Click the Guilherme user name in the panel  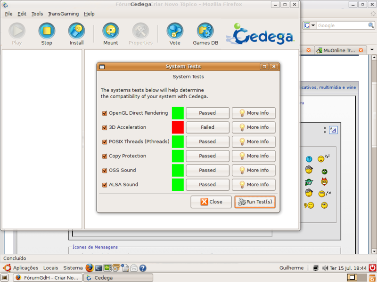pyautogui.click(x=291, y=268)
